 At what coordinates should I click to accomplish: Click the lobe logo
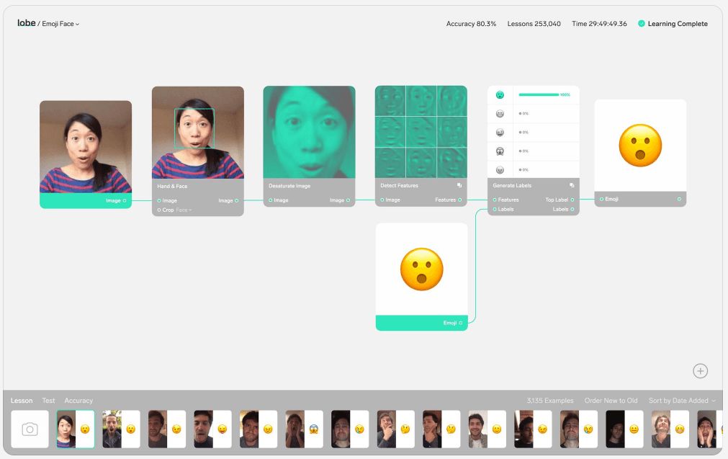pos(26,23)
